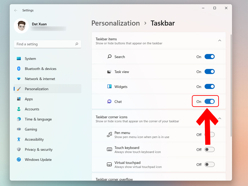Click the back arrow in Settings

16,11
